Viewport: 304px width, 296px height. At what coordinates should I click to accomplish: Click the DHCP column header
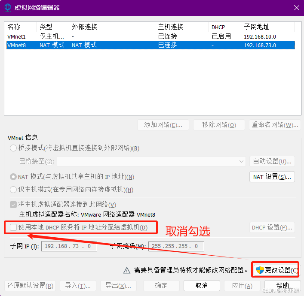(225, 27)
